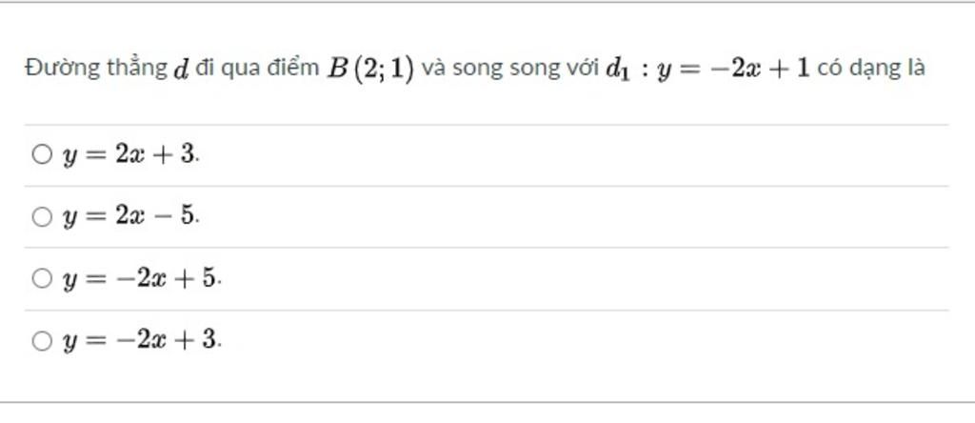
Task: Click the words "đi qua điểm" in the question
Action: tap(257, 68)
